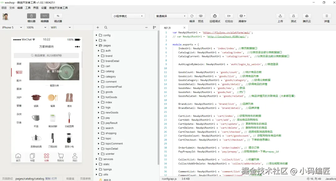Click the 编译 compile refresh icon
Screen dimensions: 336x181
coord(192,16)
